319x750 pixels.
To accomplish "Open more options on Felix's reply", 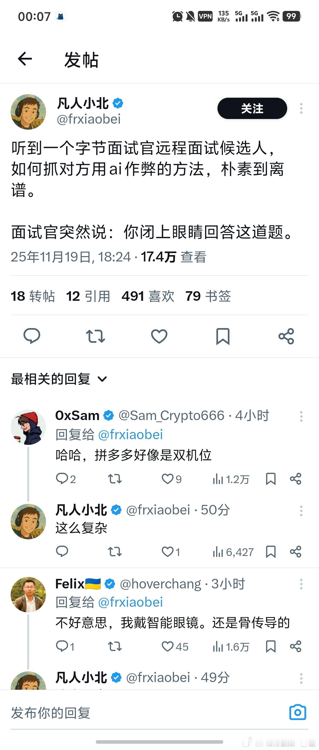I will coord(302,584).
